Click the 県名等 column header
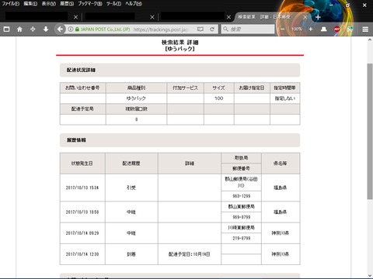This screenshot has width=373, height=279. pos(281,164)
